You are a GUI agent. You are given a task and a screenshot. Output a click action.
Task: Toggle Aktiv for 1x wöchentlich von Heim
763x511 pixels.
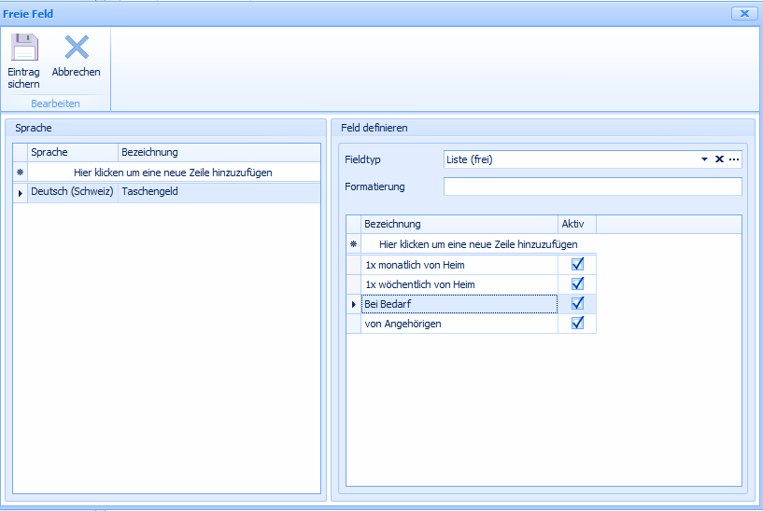(x=577, y=283)
